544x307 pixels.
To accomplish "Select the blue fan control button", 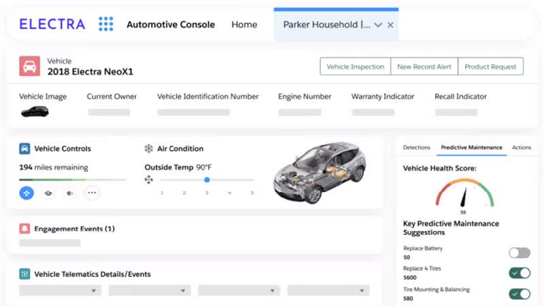I will pos(27,193).
